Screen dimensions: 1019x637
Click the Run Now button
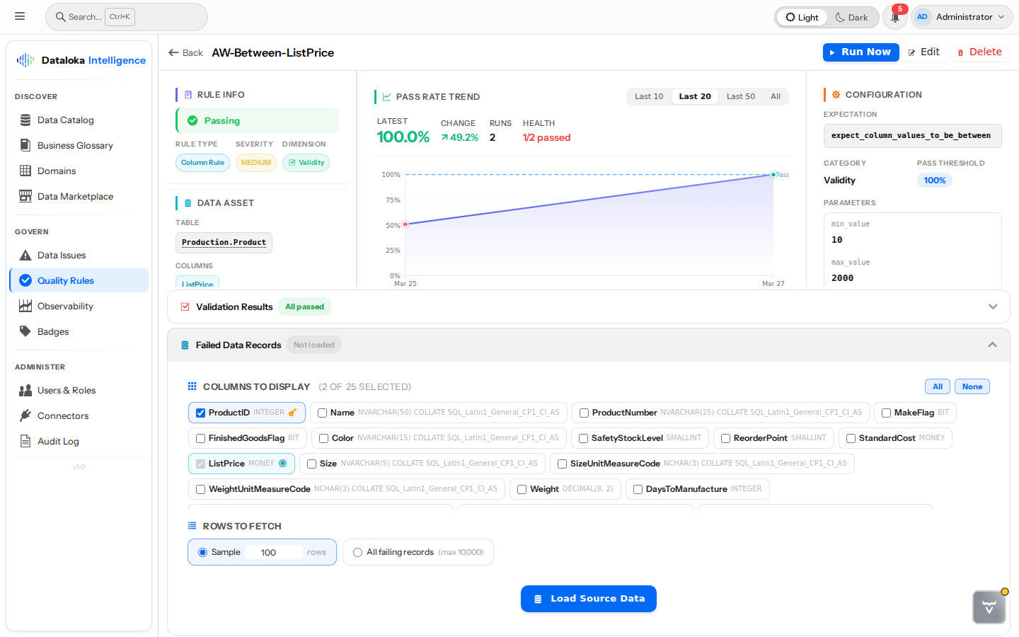860,52
